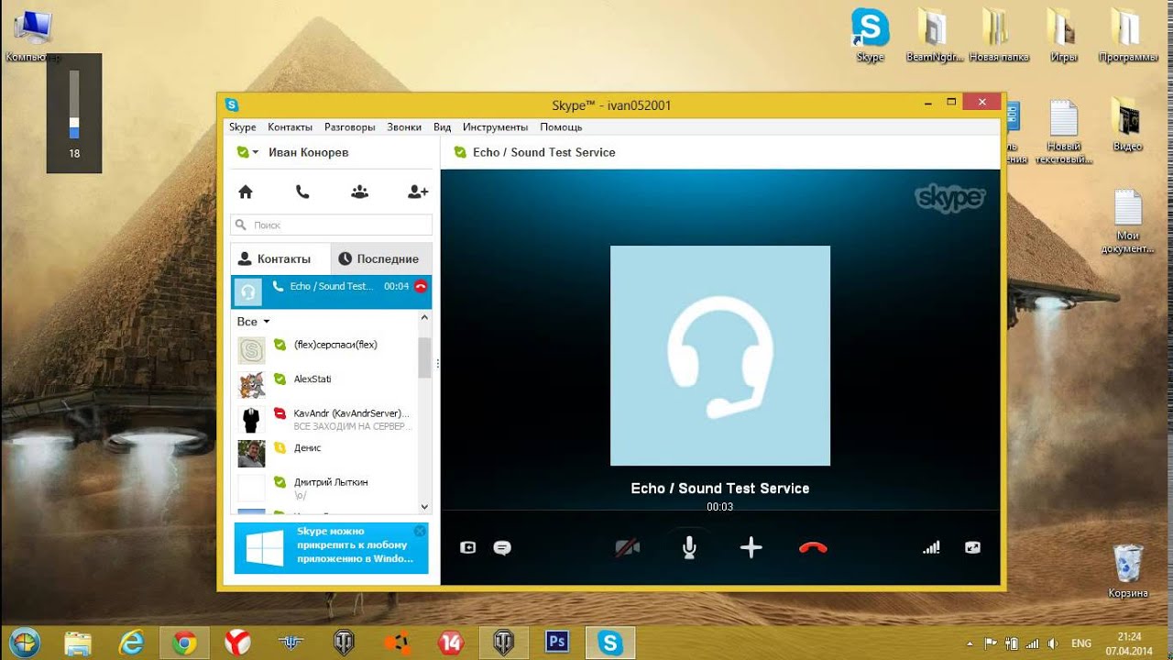
Task: Open Видео desktop folder
Action: click(x=1128, y=124)
